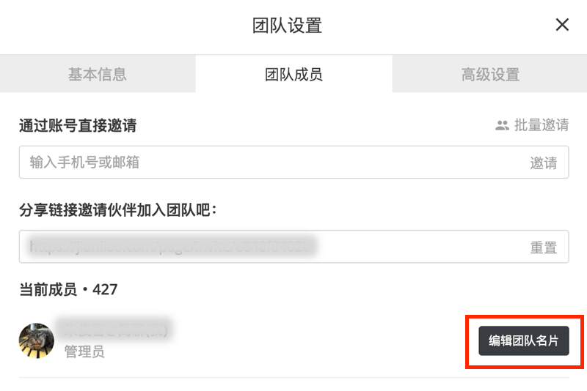Focus the 输入手机号或邮箱 input field
Screen dimensions: 587x391
271,163
